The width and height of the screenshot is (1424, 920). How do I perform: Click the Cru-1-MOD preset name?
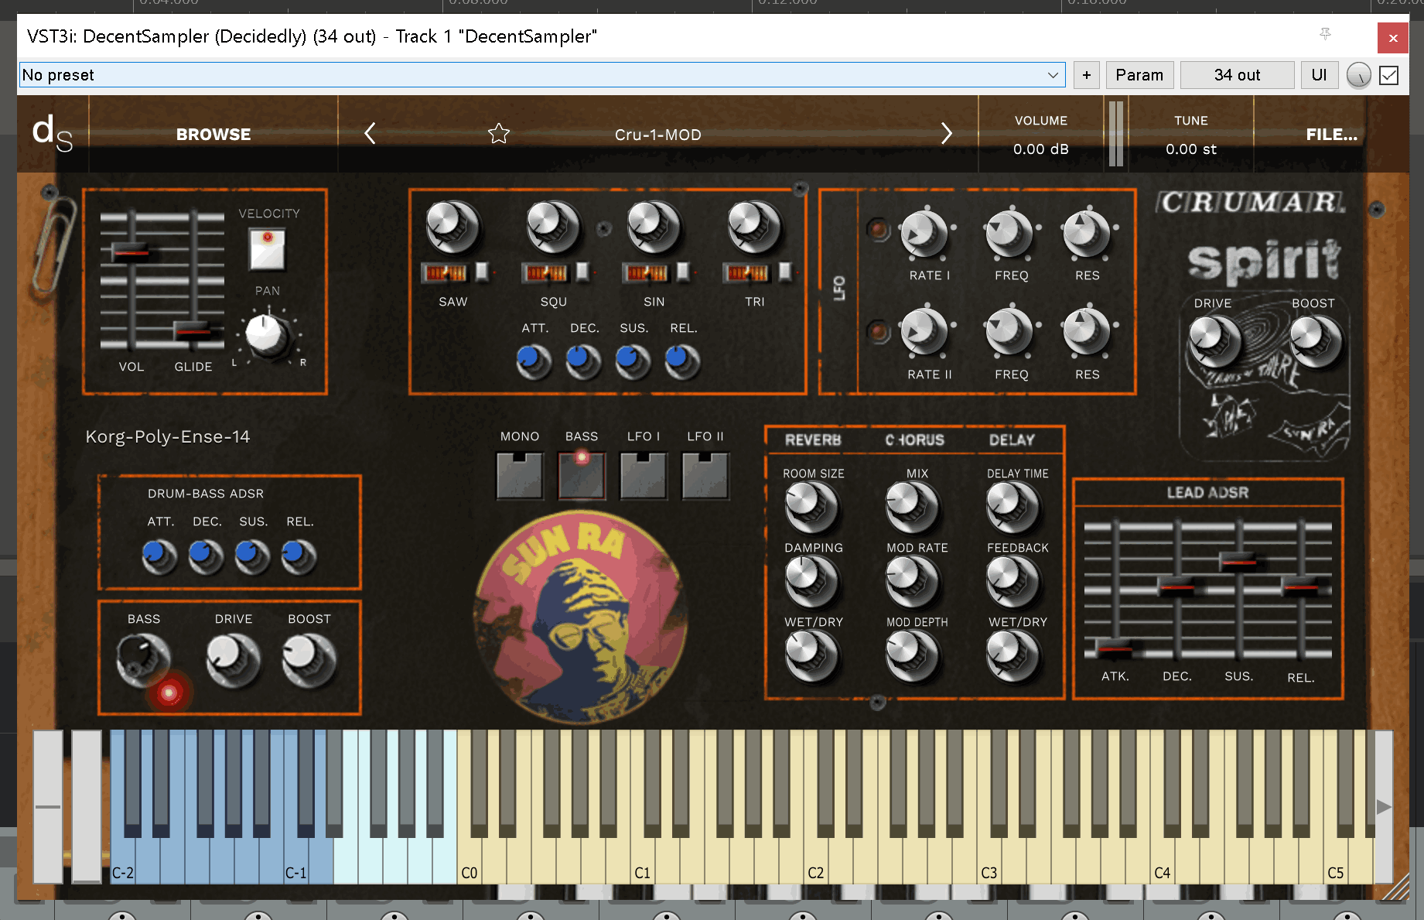click(x=658, y=135)
